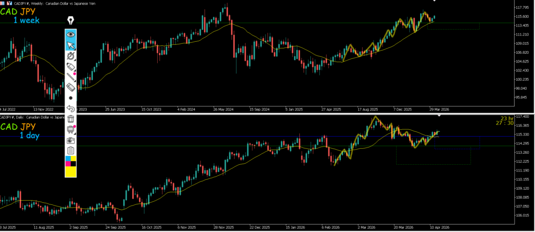Open the crossed-circle tool submenu
This screenshot has width=535, height=232.
[71, 56]
